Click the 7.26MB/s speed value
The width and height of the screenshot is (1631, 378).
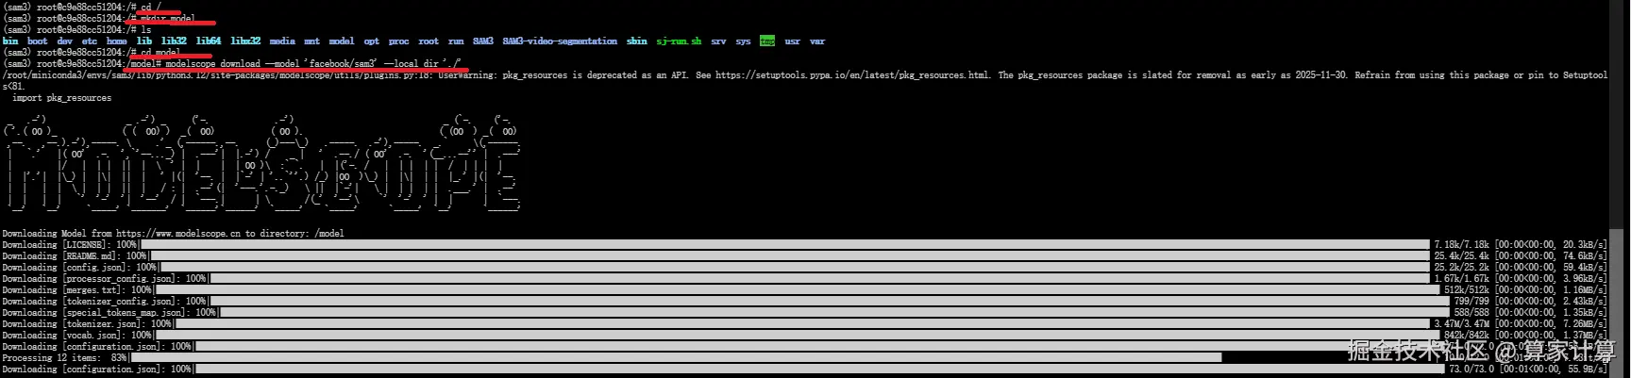(x=1585, y=324)
